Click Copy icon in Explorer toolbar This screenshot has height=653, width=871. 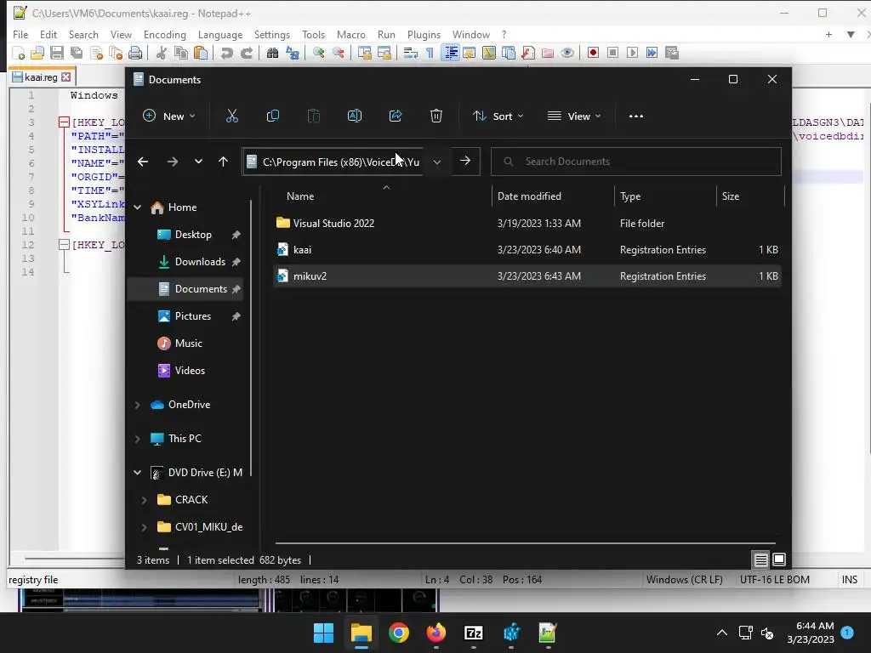click(273, 116)
